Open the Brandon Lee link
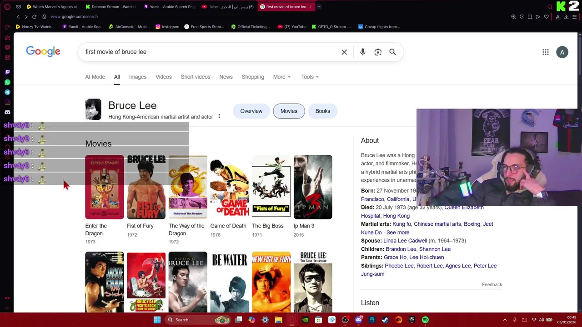This screenshot has height=327, width=582. point(401,249)
